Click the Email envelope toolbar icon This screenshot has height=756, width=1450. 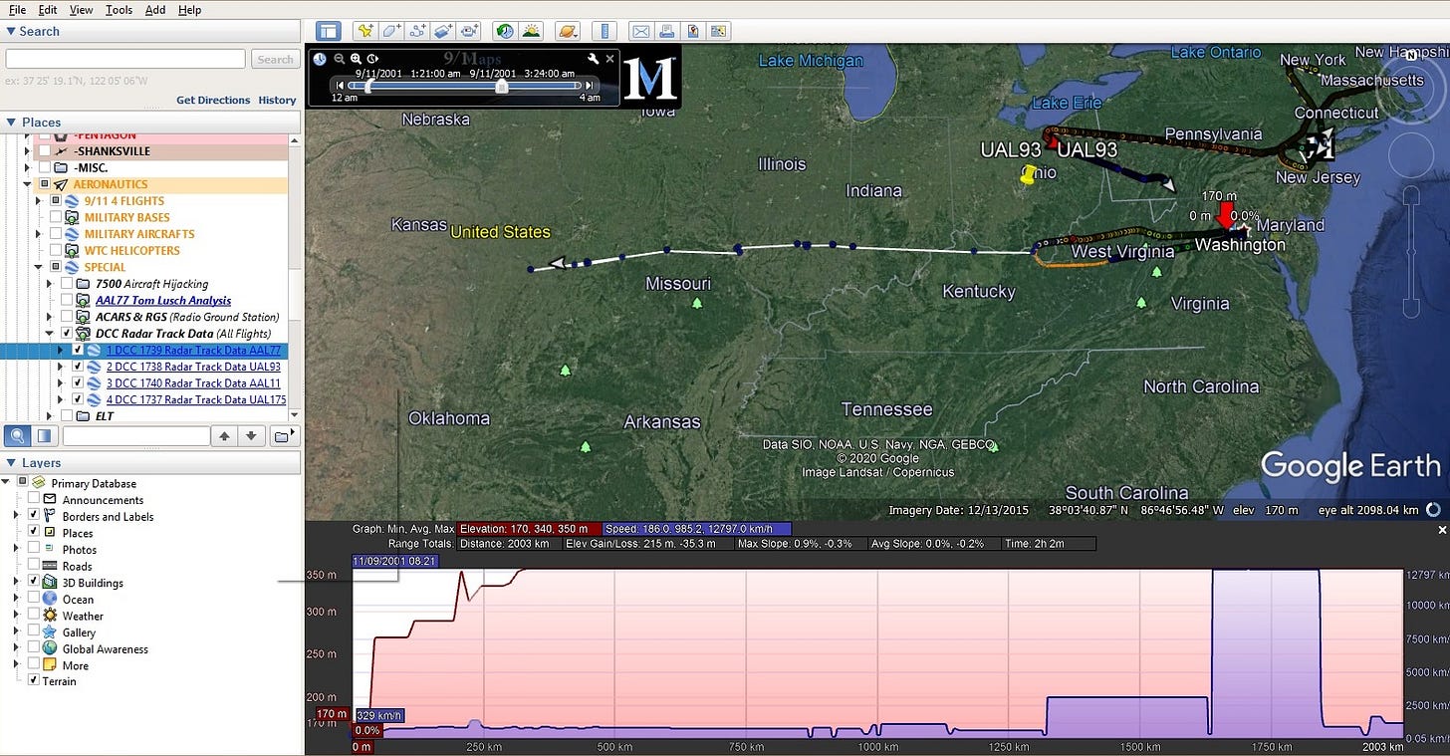coord(641,31)
